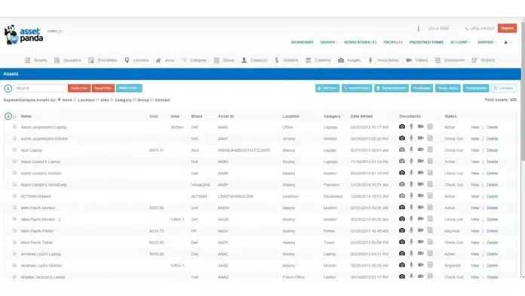Open PREDEFINED FORMS menu item
Viewport: 525px width, 296px height.
(x=426, y=42)
